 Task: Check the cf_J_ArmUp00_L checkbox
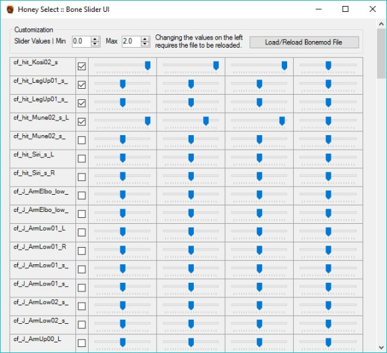point(81,343)
